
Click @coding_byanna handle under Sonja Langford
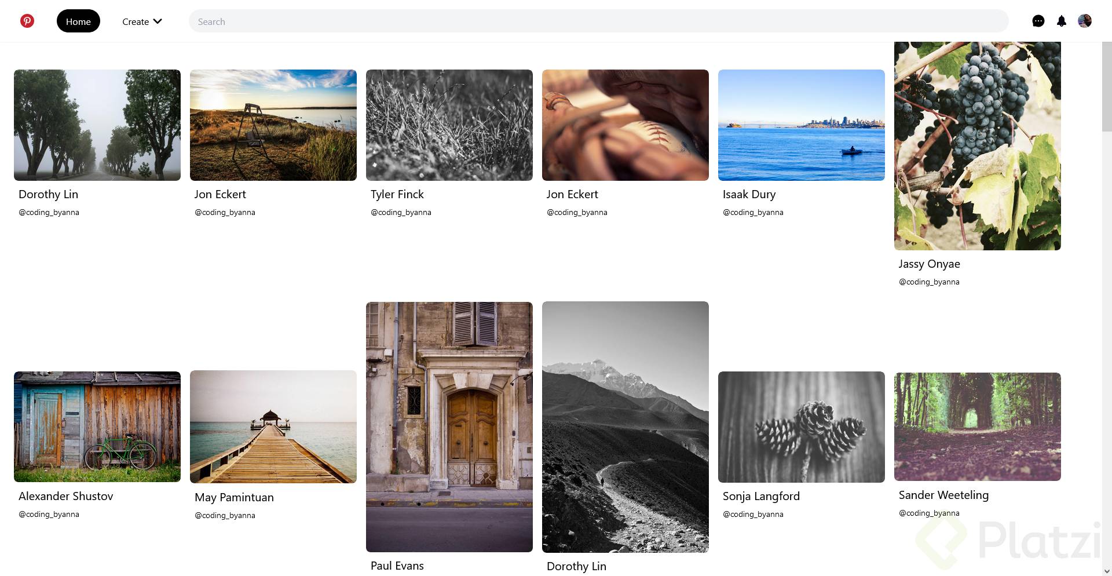click(x=753, y=515)
